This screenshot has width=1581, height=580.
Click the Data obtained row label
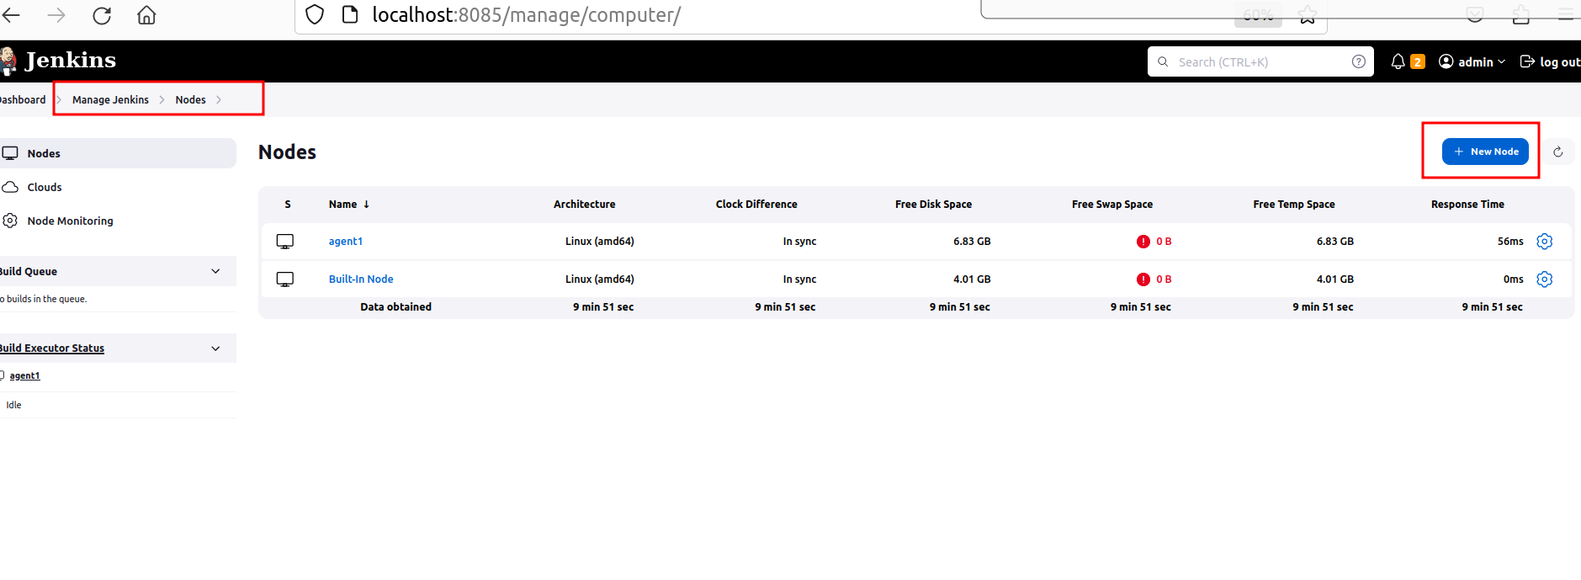[395, 306]
